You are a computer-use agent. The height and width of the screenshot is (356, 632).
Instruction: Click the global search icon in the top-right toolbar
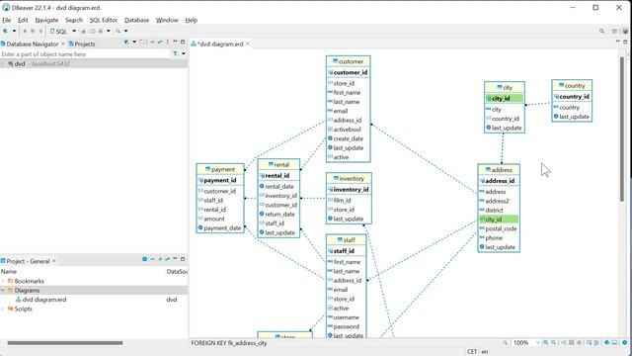601,31
